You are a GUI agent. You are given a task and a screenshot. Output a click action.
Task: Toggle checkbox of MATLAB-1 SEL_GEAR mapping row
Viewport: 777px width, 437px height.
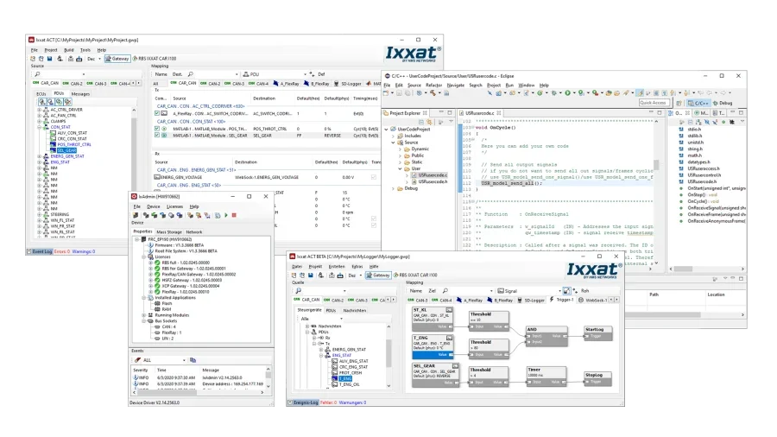pos(157,136)
